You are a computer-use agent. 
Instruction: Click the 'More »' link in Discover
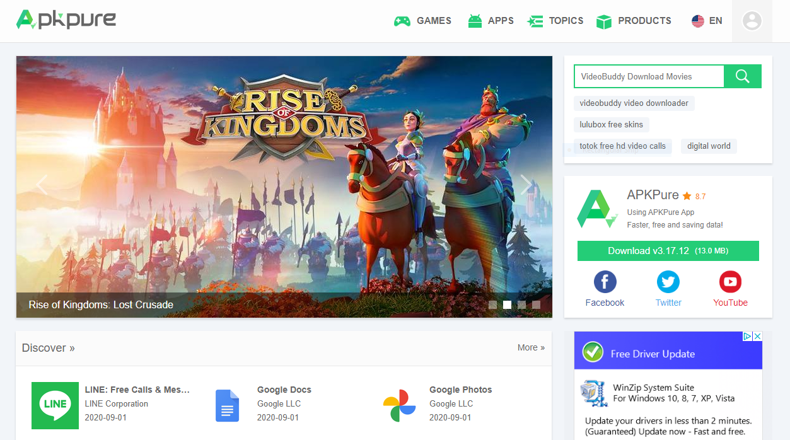[531, 347]
